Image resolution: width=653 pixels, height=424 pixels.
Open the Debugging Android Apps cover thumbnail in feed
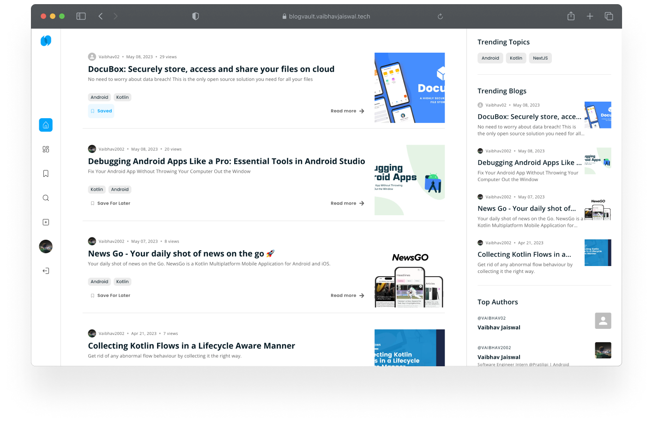tap(410, 180)
